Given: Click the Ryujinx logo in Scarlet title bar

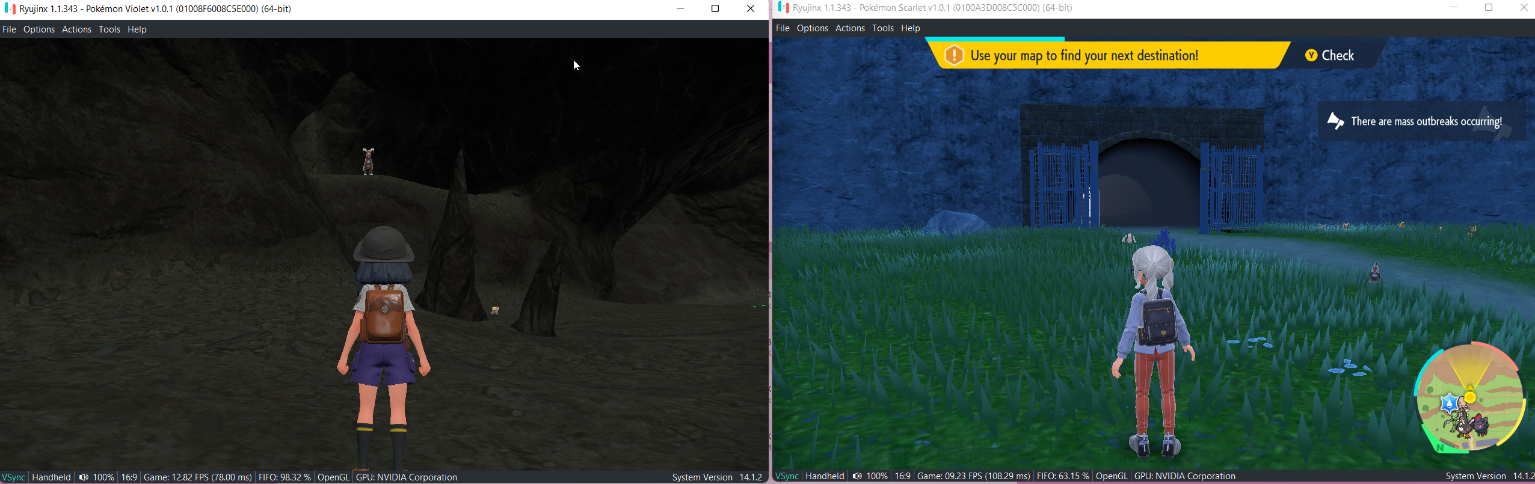Looking at the screenshot, I should point(783,8).
